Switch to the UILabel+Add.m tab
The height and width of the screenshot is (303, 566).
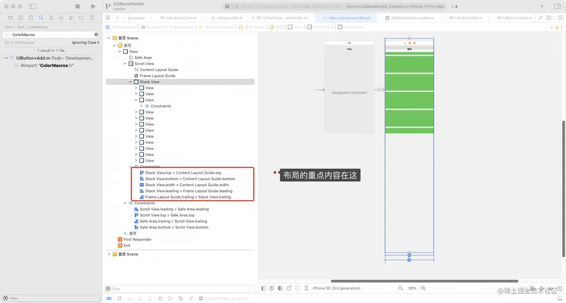pyautogui.click(x=465, y=18)
